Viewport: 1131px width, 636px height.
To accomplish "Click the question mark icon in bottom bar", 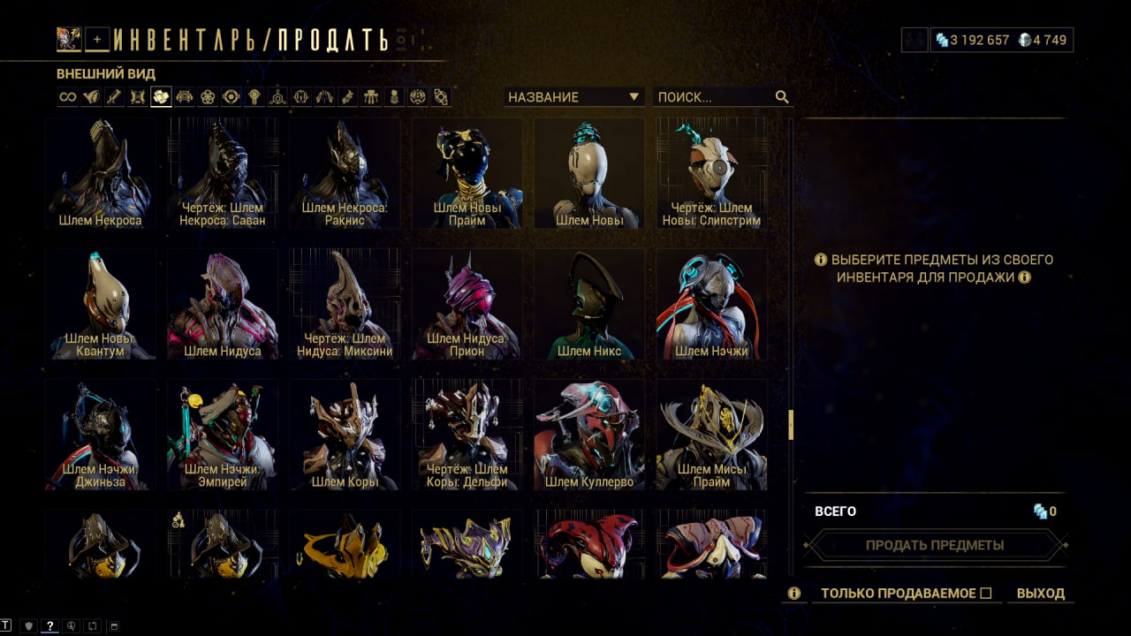I will [50, 625].
